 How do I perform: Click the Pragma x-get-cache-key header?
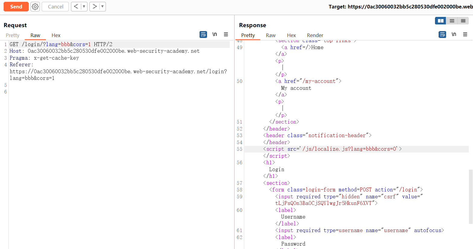(44, 58)
